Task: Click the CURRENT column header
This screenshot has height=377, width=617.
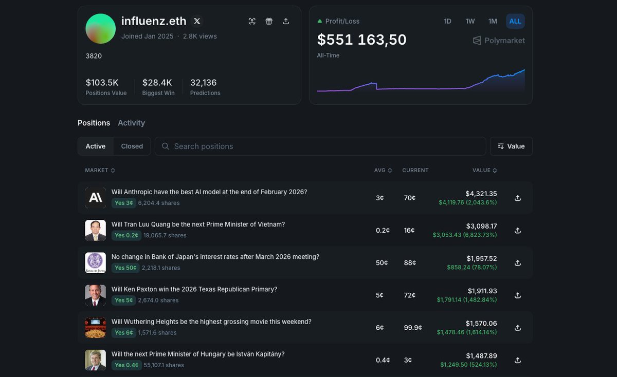Action: (x=415, y=170)
